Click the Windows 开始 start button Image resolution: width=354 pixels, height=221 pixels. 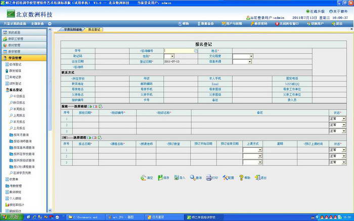click(12, 217)
